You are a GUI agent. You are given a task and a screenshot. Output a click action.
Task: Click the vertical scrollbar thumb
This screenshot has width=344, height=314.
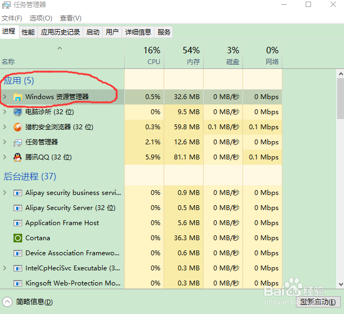(341, 99)
